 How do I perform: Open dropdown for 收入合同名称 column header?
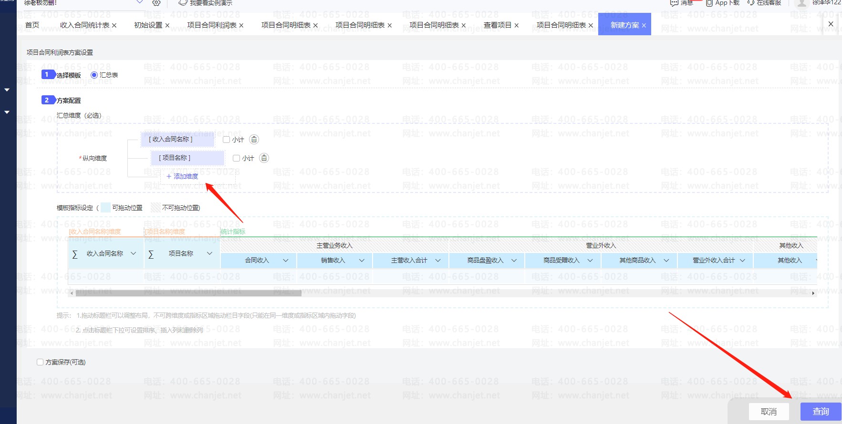pos(134,253)
